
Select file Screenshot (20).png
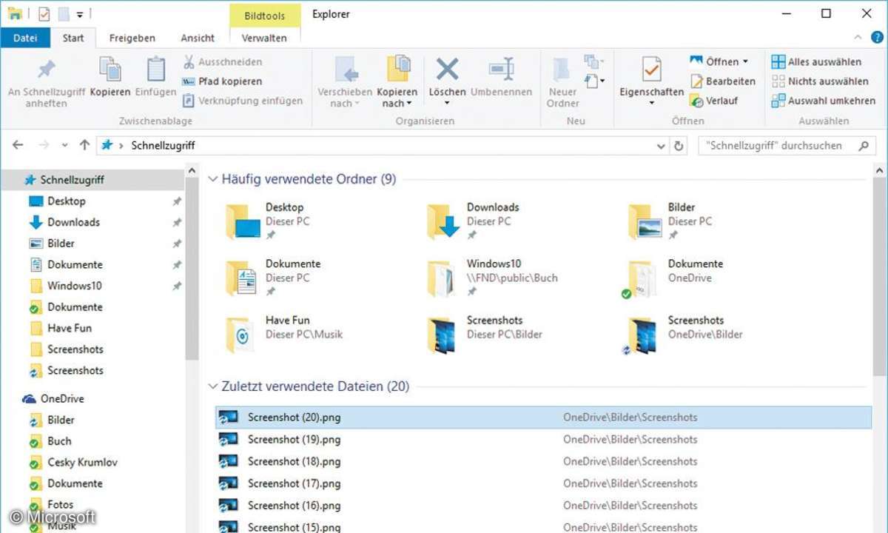[x=544, y=418]
